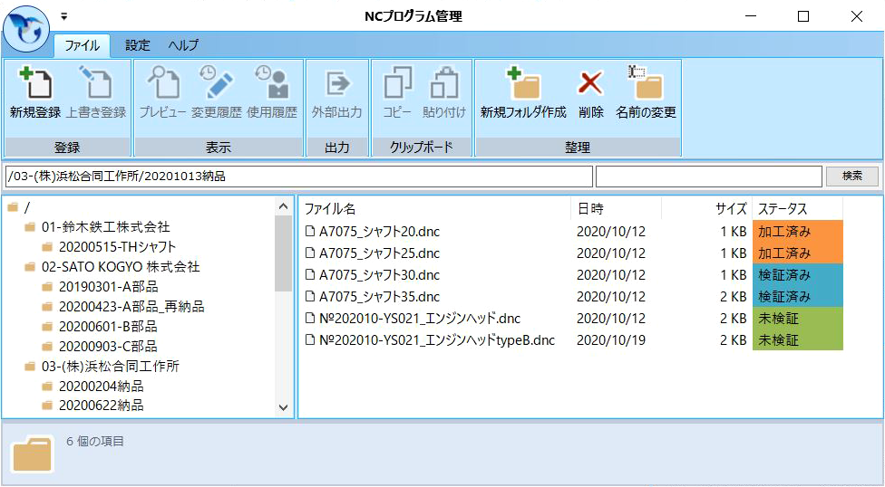
Task: Click the 外部出力 external output icon
Action: (x=337, y=93)
